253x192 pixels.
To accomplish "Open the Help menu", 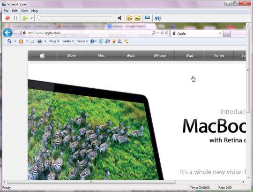I will point(35,11).
